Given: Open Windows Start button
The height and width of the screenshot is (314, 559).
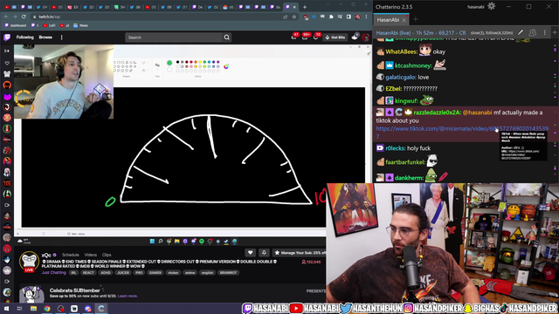Looking at the screenshot, I should [x=6, y=308].
